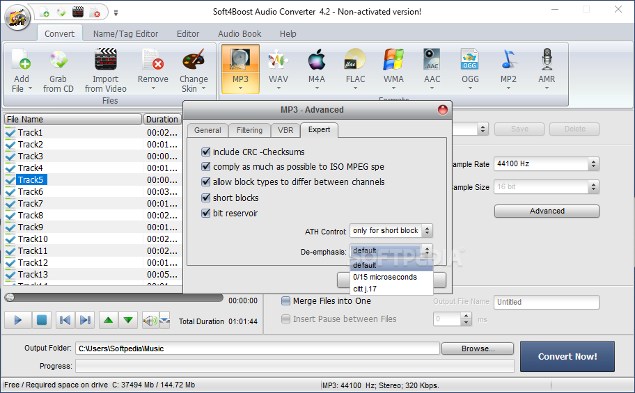The height and width of the screenshot is (393, 635).
Task: Click the playback seek slider handle
Action: (x=10, y=298)
